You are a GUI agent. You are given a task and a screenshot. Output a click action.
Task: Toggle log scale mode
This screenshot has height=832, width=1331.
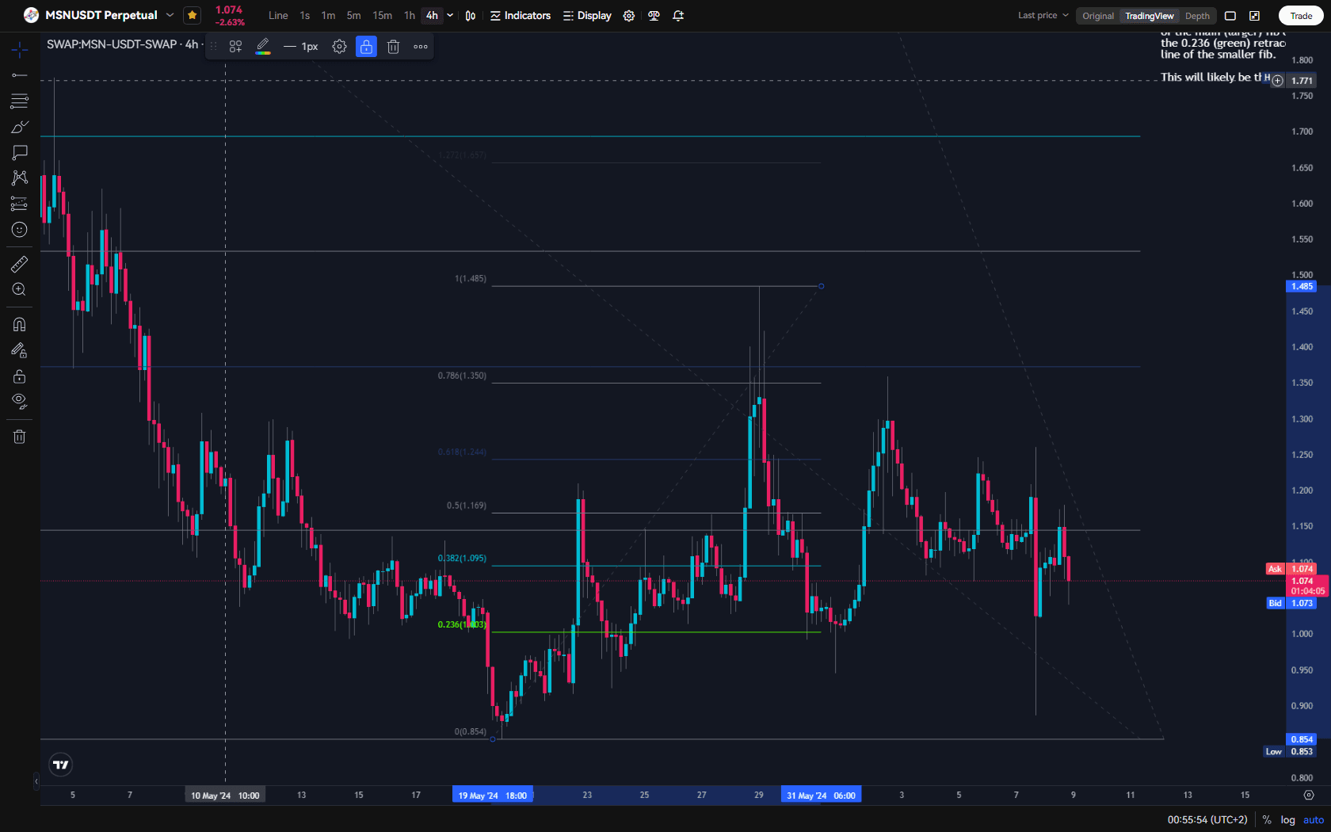(x=1288, y=820)
